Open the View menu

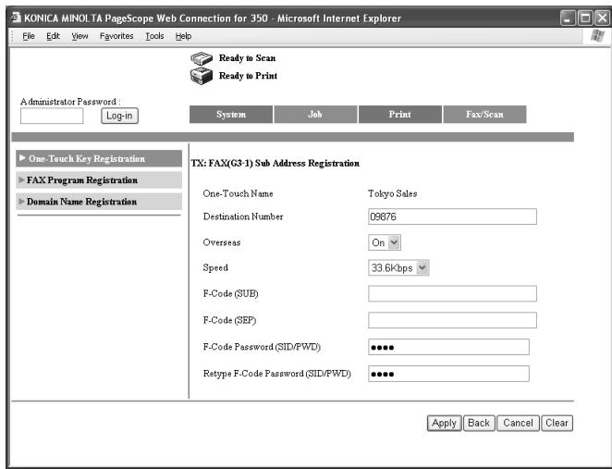[80, 36]
